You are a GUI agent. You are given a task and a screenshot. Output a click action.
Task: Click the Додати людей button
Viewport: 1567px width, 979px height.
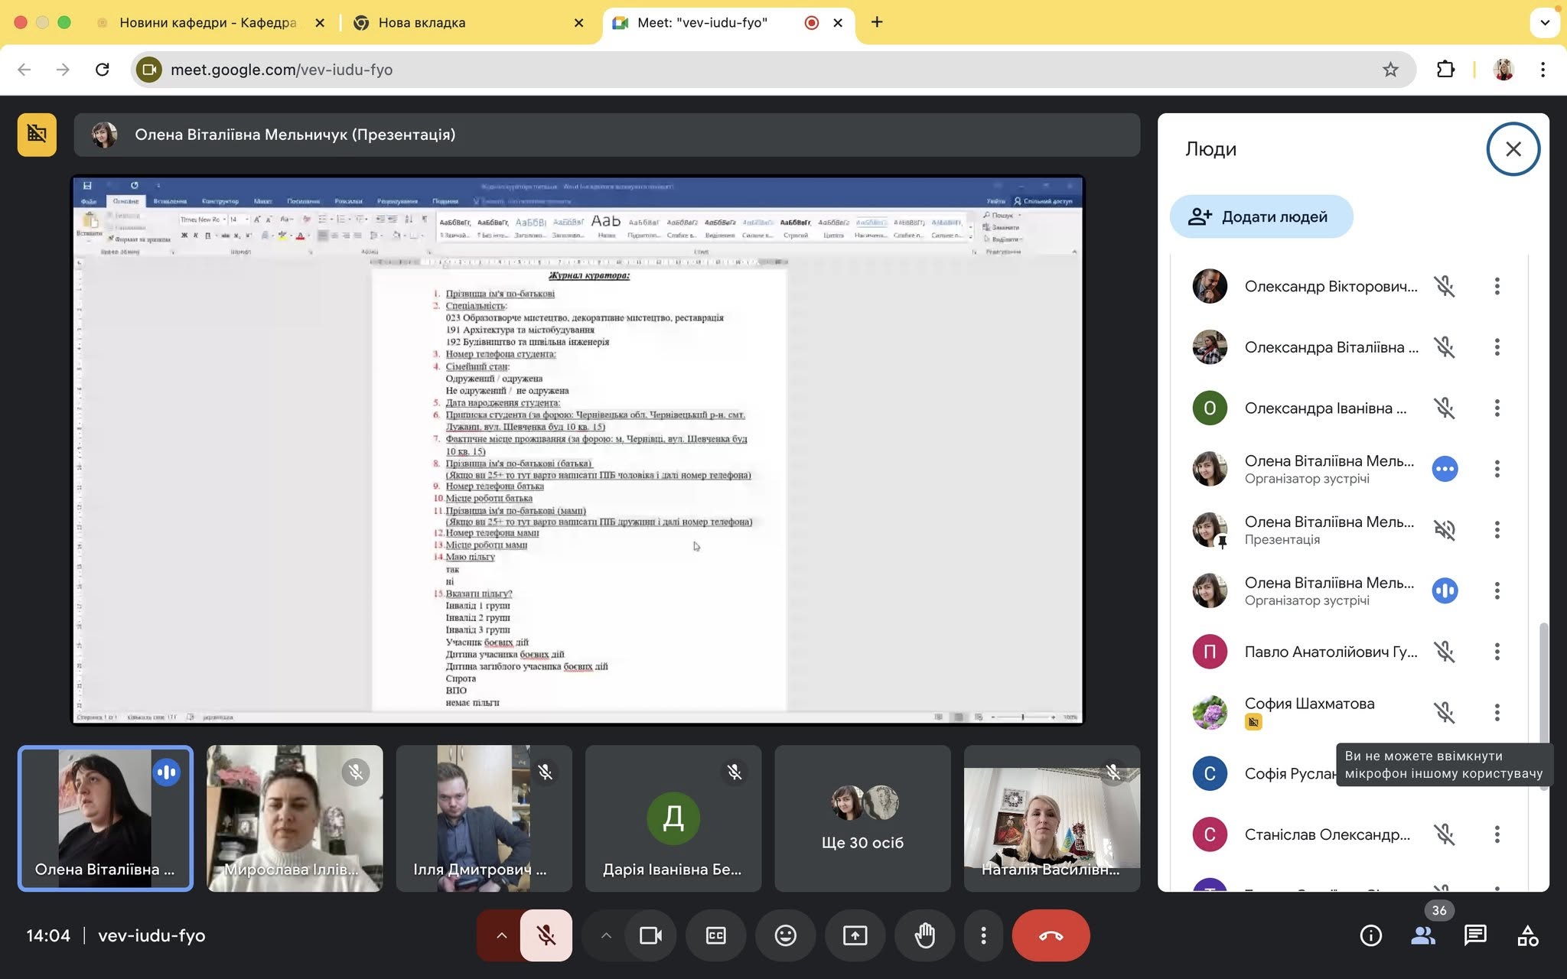pyautogui.click(x=1261, y=216)
